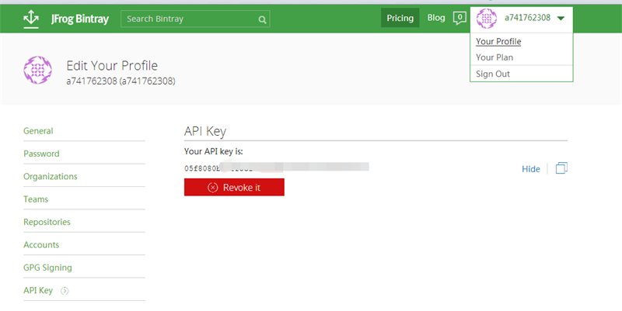Click the Edit Your Profile heading

tap(112, 65)
